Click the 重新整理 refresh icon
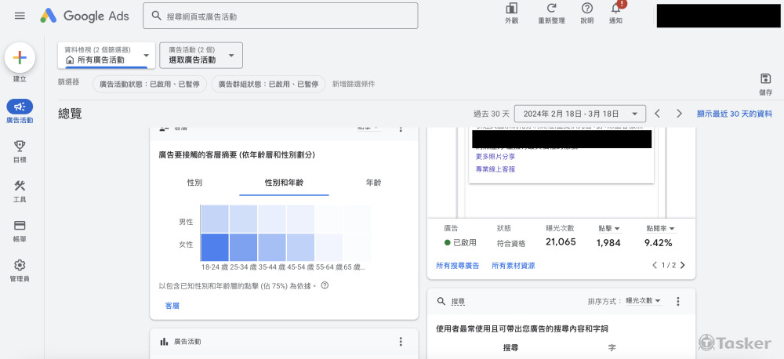The height and width of the screenshot is (359, 784). point(551,9)
